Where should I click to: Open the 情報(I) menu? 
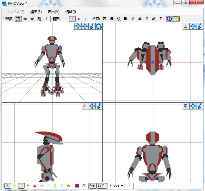(x=70, y=12)
